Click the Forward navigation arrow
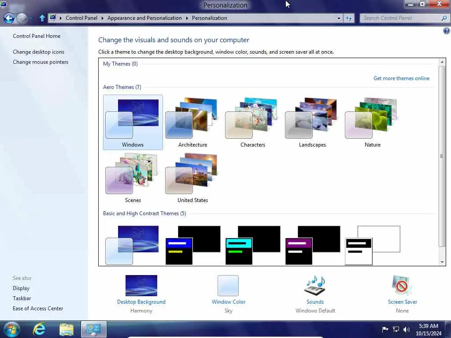Viewport: 451px width, 338px height. (x=22, y=18)
